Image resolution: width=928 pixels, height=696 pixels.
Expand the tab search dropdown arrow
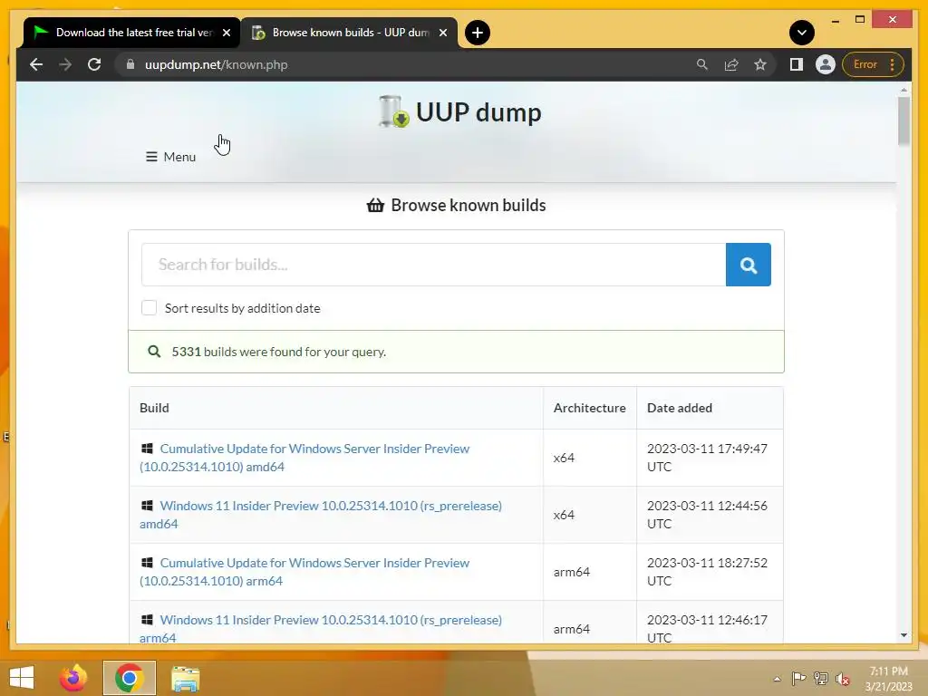click(802, 33)
